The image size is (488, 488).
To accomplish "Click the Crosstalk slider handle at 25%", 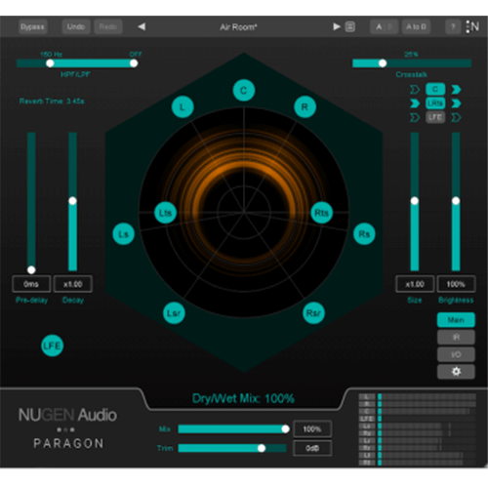I will [383, 63].
